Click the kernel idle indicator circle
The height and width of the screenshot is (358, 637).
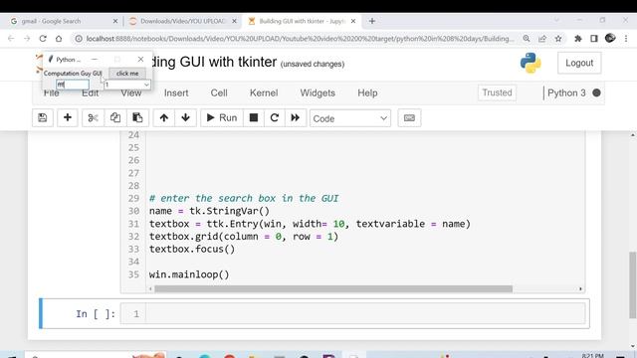pos(596,92)
